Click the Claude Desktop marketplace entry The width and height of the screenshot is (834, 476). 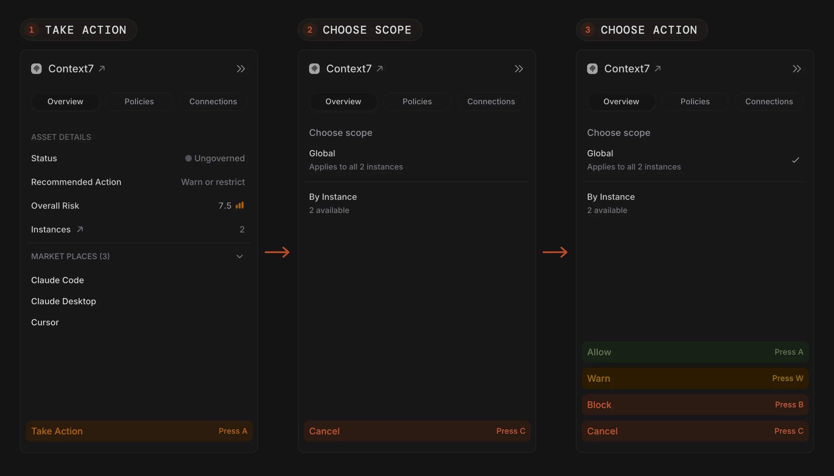click(x=64, y=301)
